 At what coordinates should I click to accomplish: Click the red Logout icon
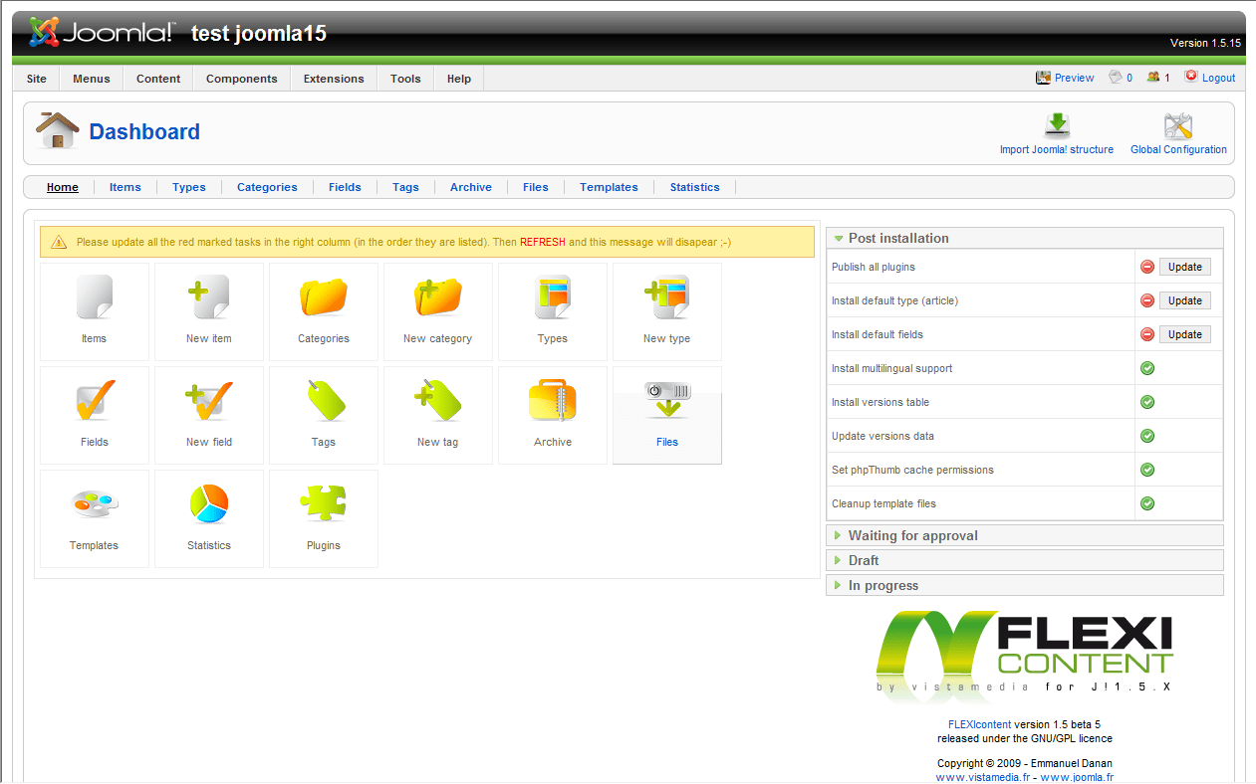click(1191, 77)
